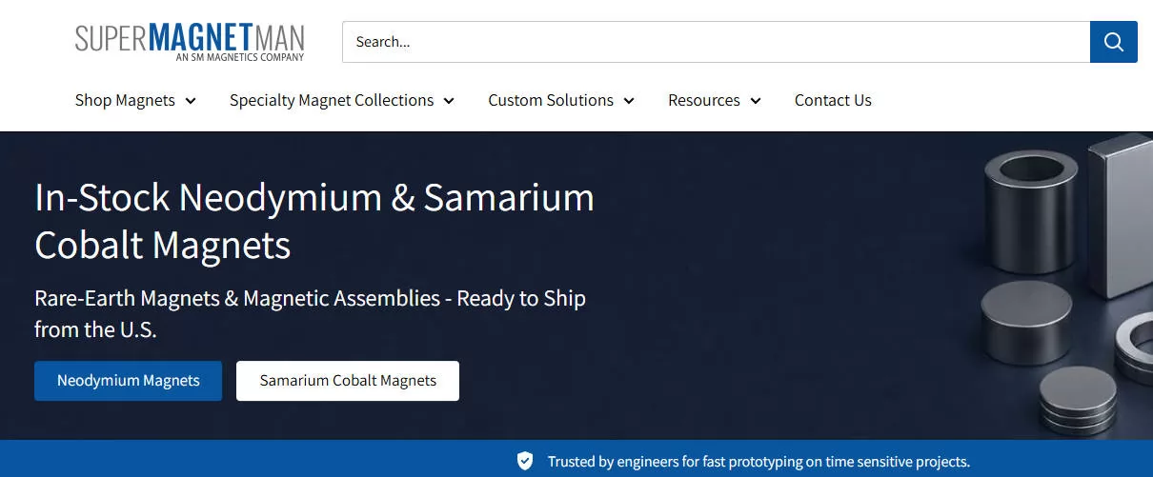Expand the Resources chevron arrow

tap(756, 101)
